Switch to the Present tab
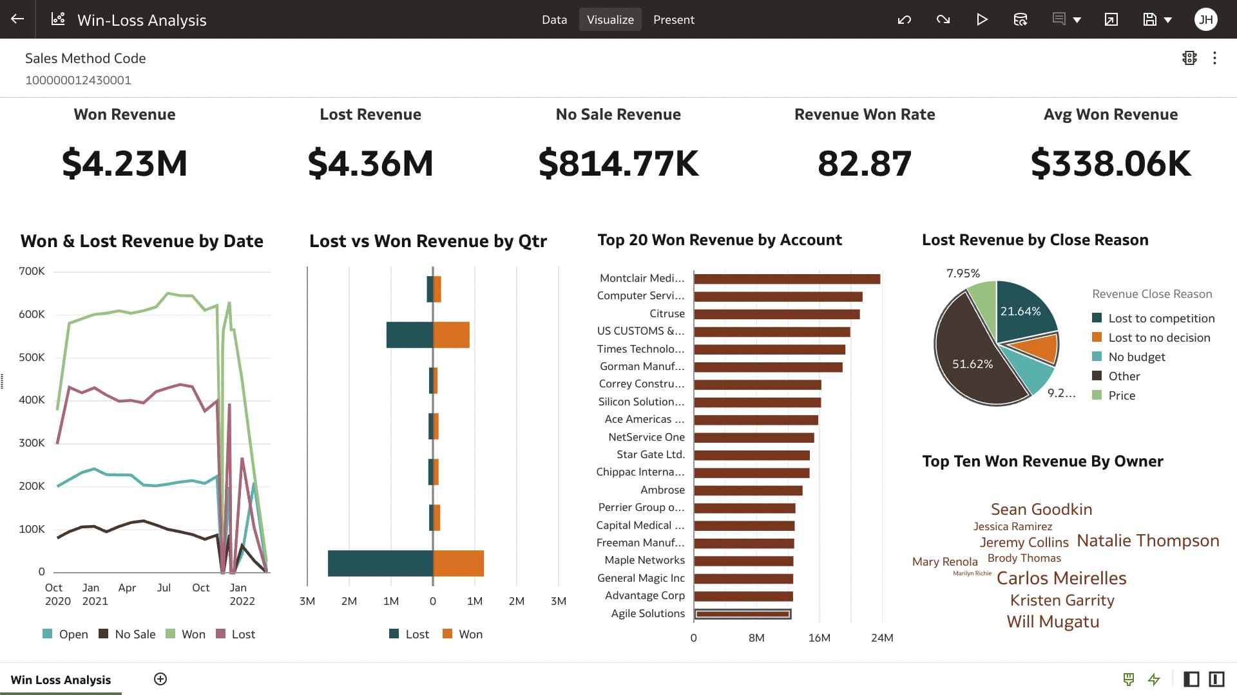 (674, 19)
